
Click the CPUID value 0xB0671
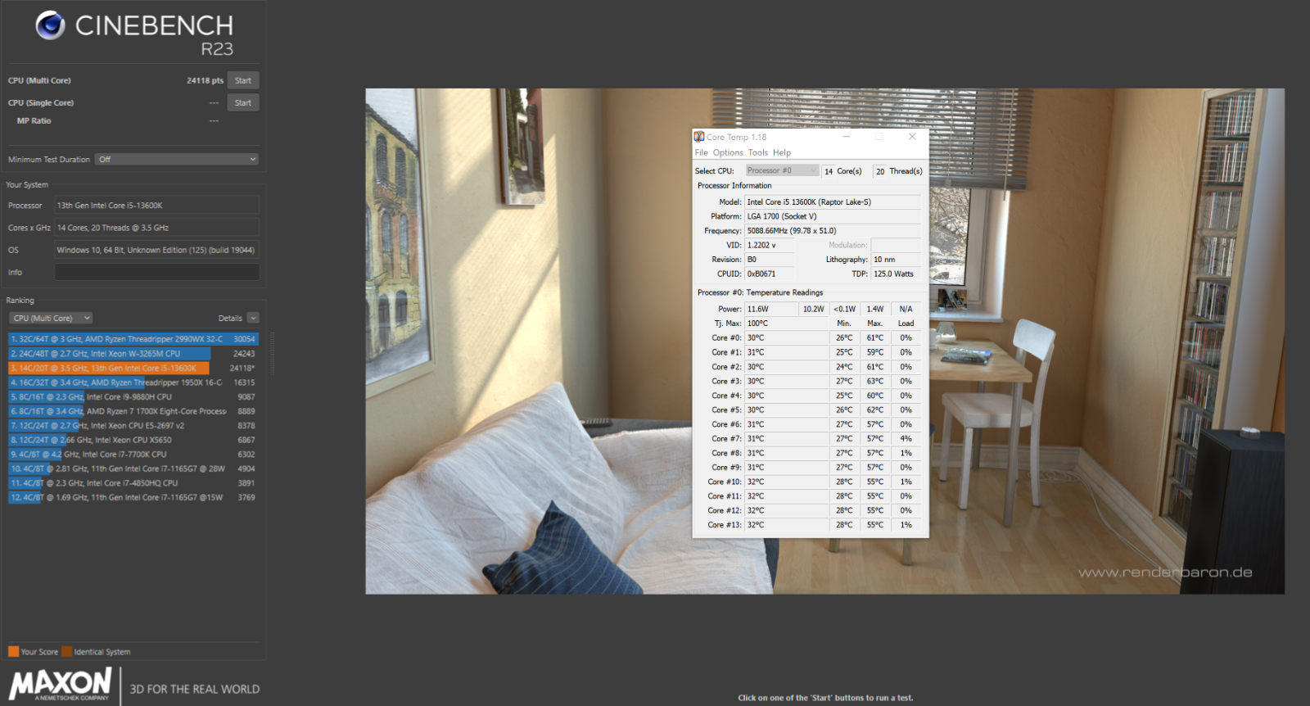coord(769,274)
